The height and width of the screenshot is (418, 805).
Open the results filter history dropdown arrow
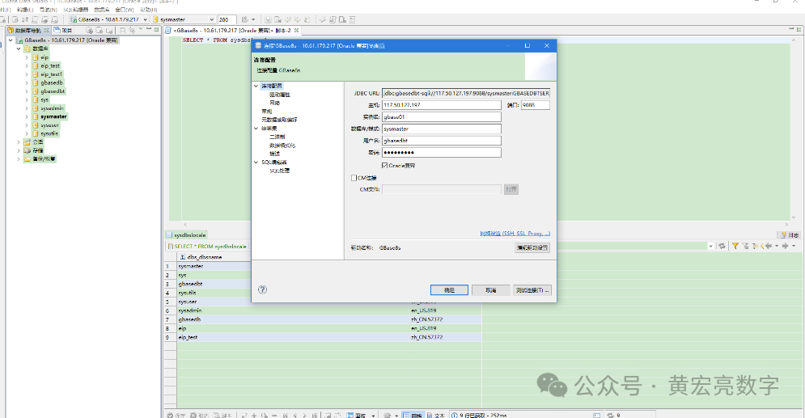click(x=710, y=246)
